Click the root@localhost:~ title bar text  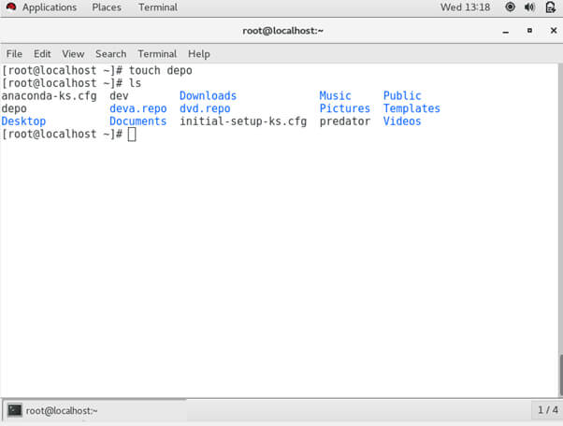283,31
